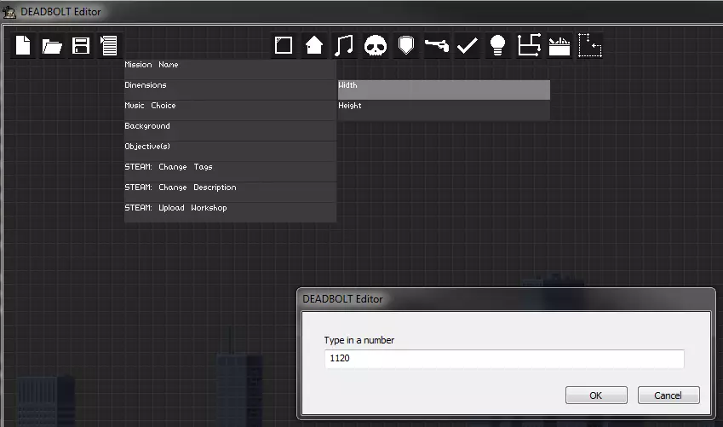The height and width of the screenshot is (427, 723).
Task: Click the 'Type in a number' label
Action: [x=359, y=340]
